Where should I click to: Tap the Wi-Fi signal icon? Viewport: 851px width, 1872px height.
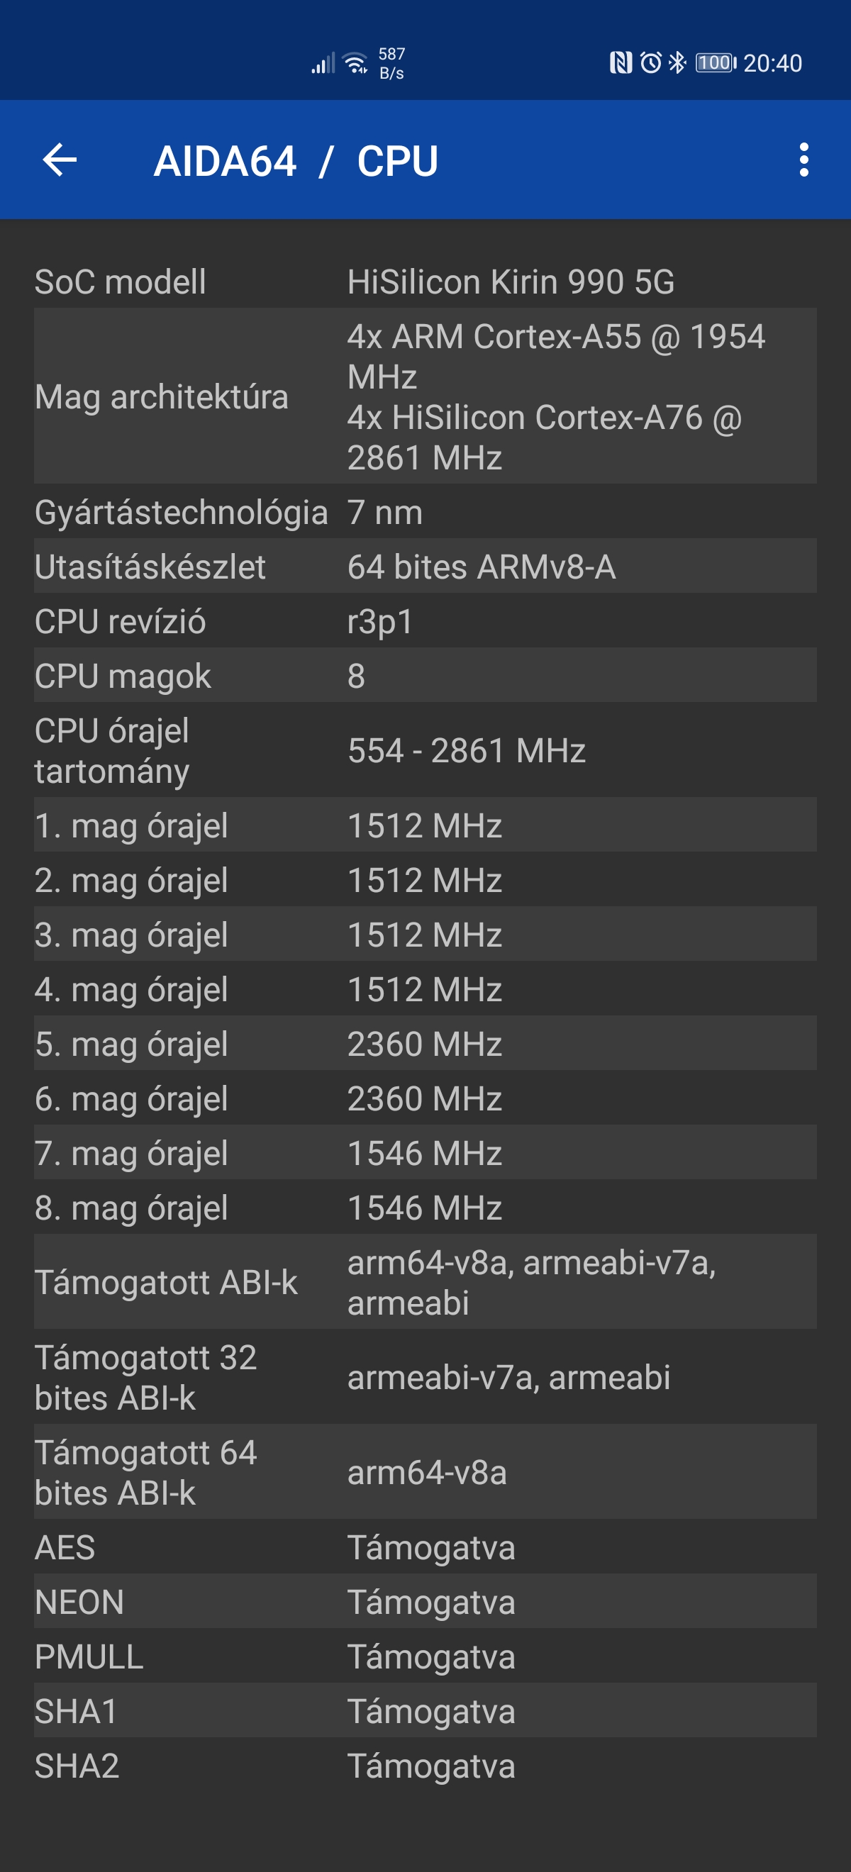(355, 63)
